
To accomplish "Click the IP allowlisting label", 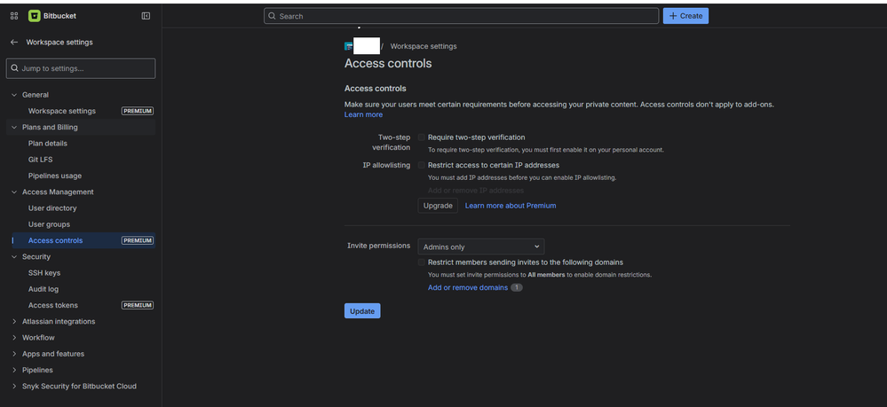I will tap(386, 165).
